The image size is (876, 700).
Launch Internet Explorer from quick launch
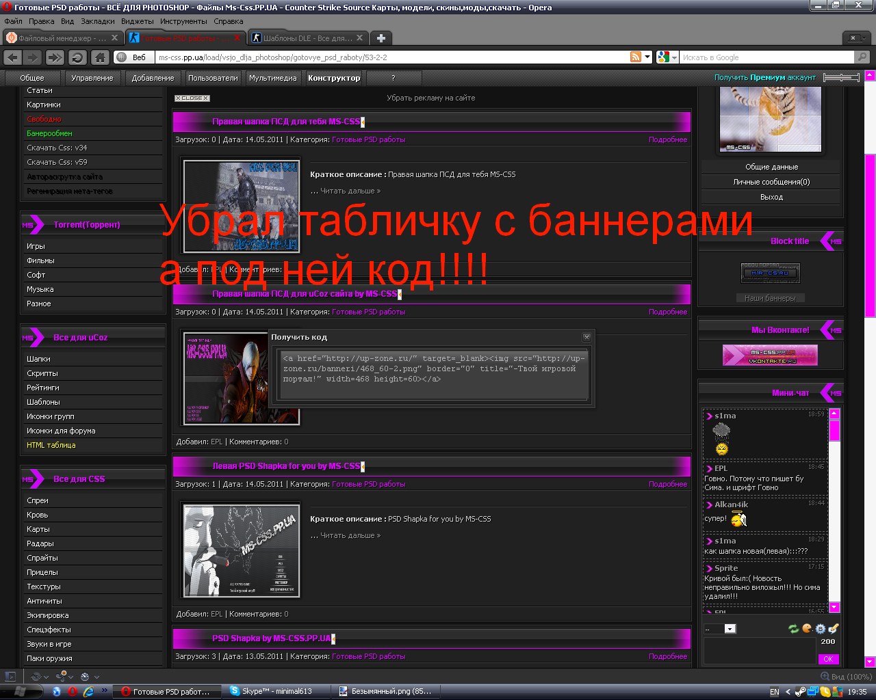pos(88,692)
